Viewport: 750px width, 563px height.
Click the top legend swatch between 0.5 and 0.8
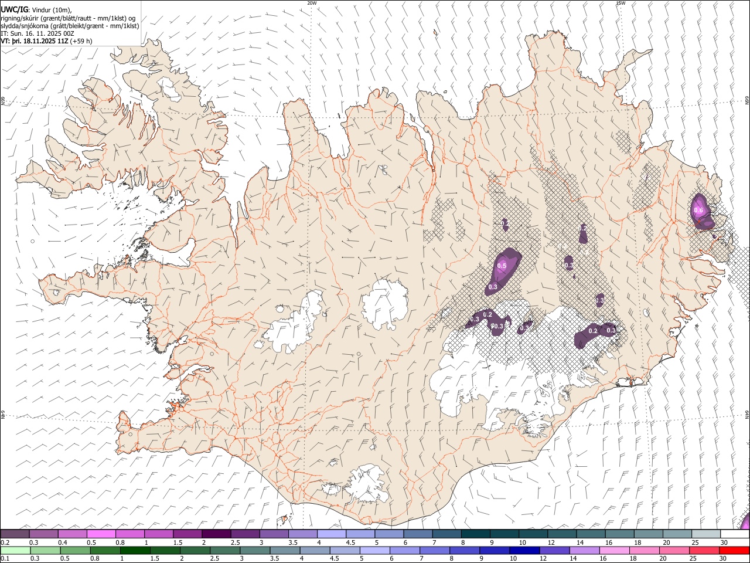point(101,534)
